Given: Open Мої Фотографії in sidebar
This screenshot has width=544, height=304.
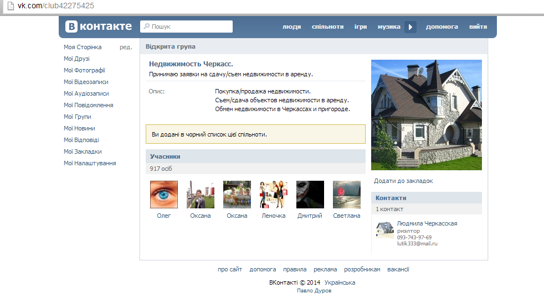Looking at the screenshot, I should (x=84, y=70).
